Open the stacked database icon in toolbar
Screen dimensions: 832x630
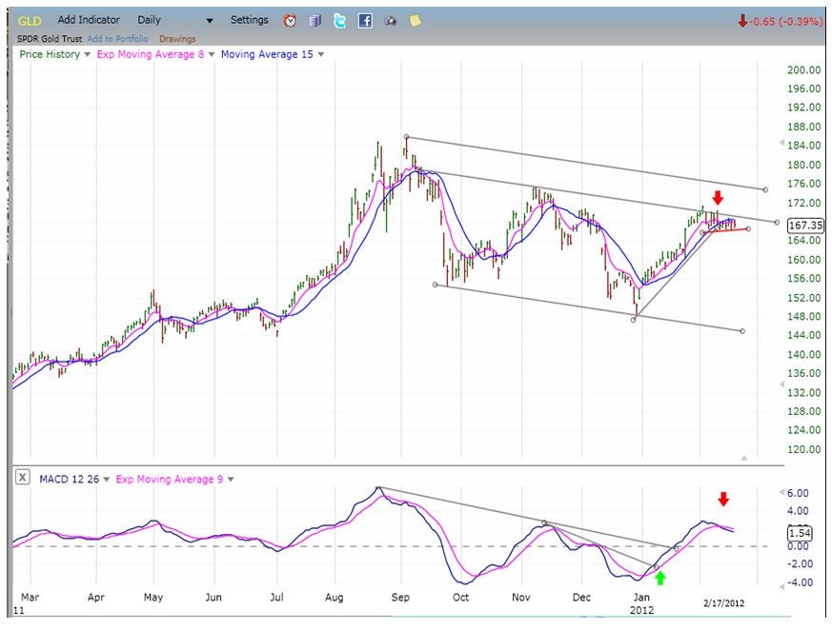315,21
